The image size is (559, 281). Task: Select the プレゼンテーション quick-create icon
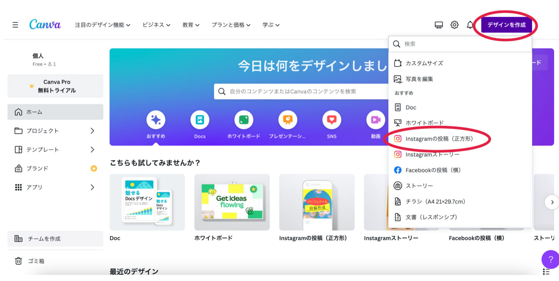[288, 119]
